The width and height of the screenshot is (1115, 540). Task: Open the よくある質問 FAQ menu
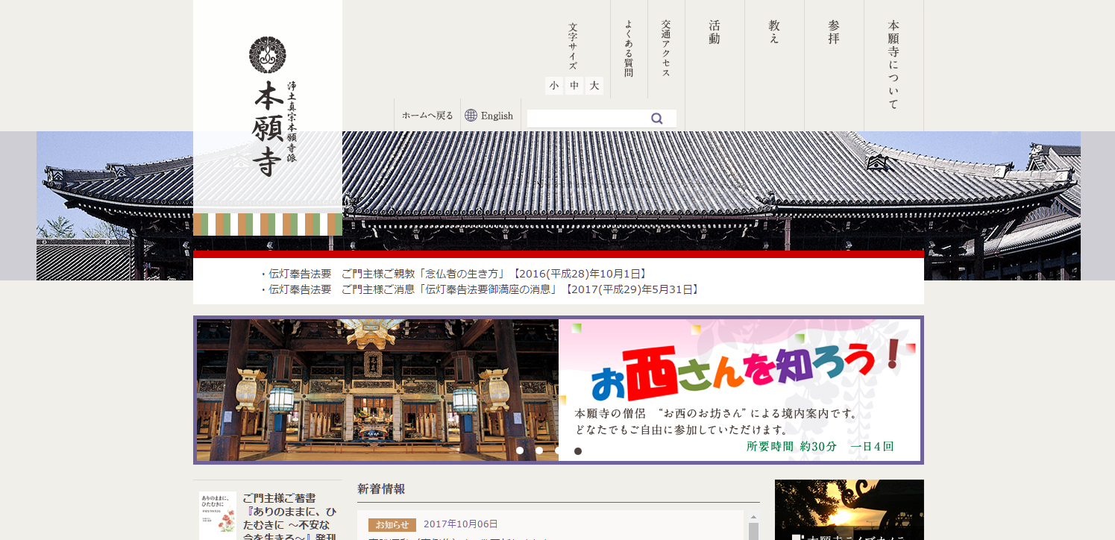click(x=629, y=49)
